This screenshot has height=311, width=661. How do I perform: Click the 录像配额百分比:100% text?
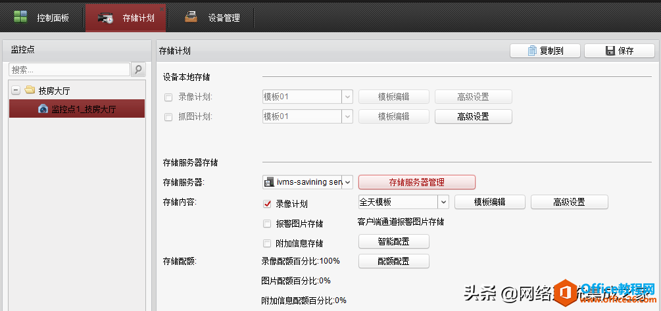(x=301, y=261)
